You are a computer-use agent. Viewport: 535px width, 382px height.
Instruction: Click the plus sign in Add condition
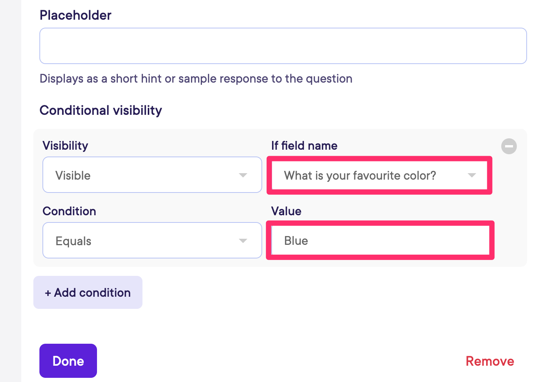point(48,293)
